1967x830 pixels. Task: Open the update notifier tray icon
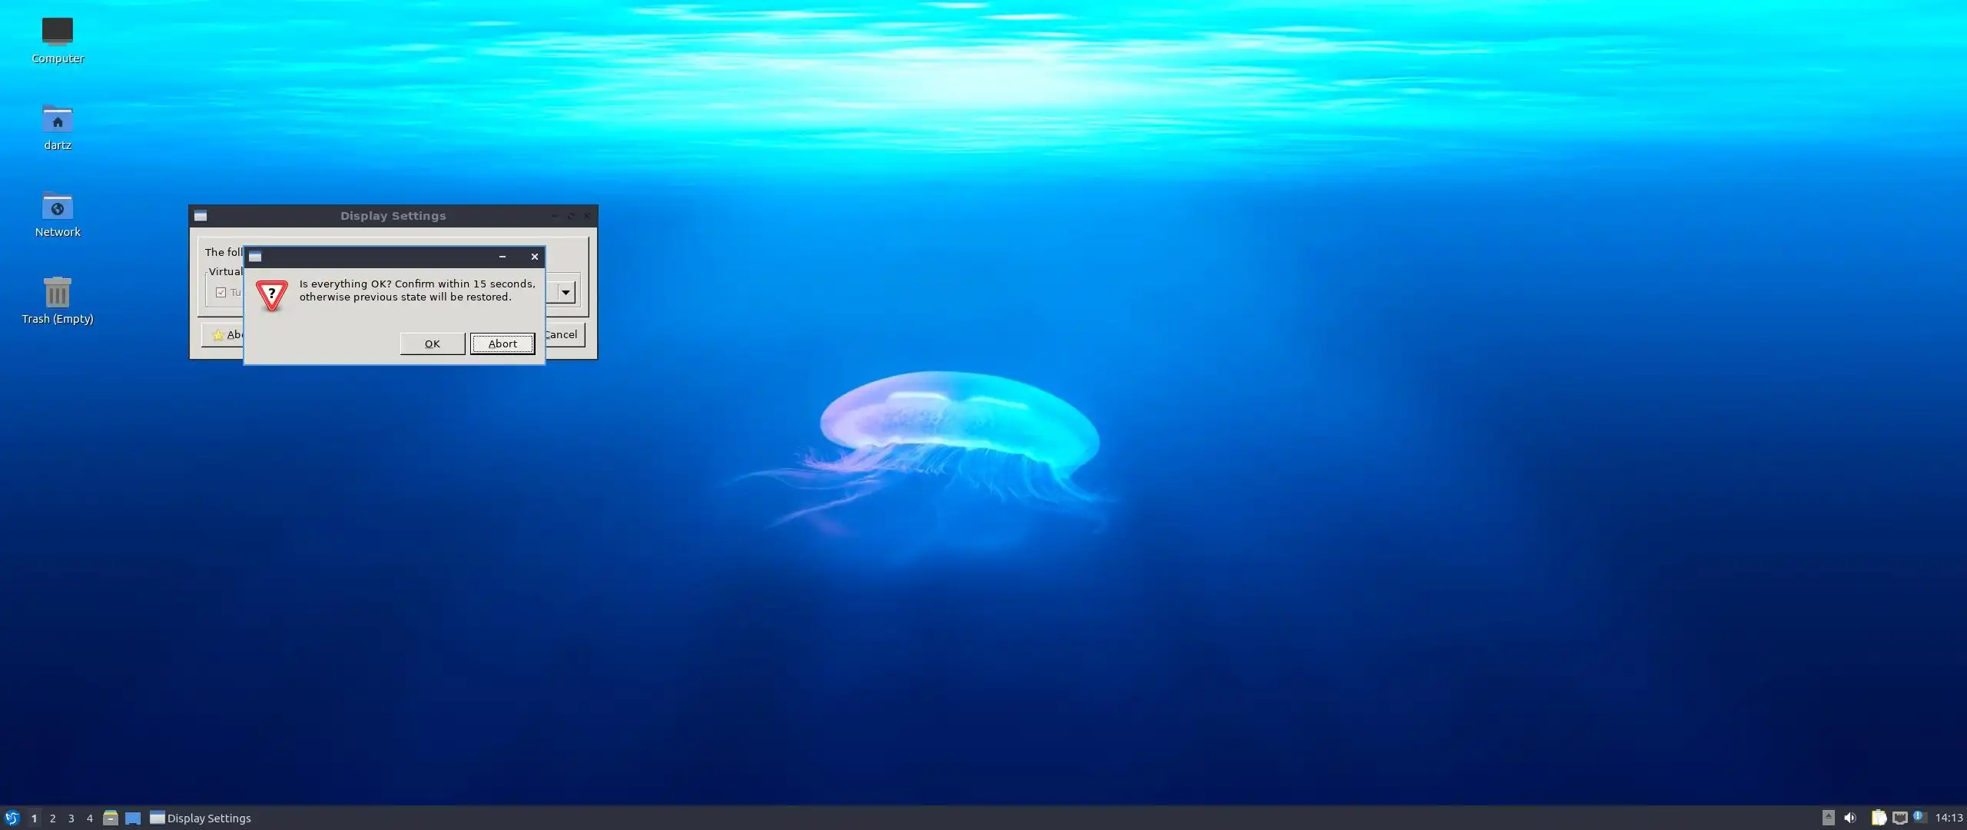coord(1919,817)
